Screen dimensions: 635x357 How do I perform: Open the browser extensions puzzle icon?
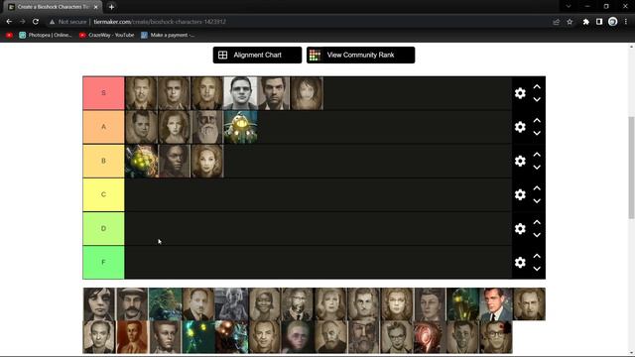pyautogui.click(x=586, y=22)
